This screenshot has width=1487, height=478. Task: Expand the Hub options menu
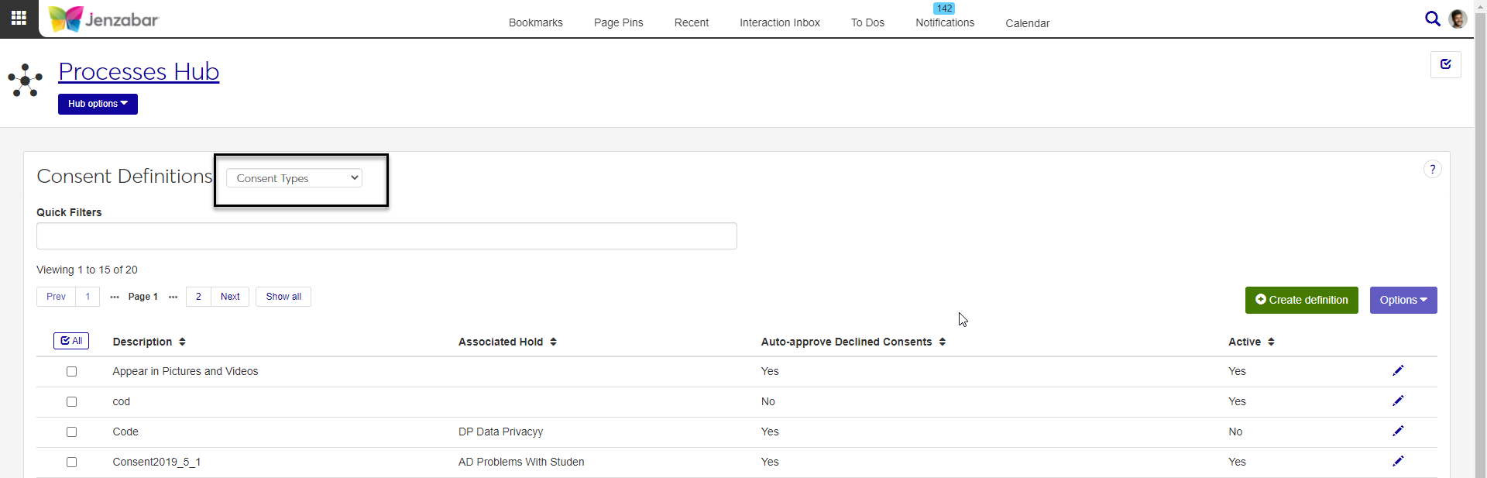(98, 104)
